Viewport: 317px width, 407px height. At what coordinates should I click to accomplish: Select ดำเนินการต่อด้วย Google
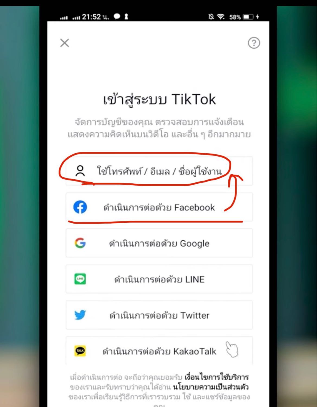[x=159, y=243]
